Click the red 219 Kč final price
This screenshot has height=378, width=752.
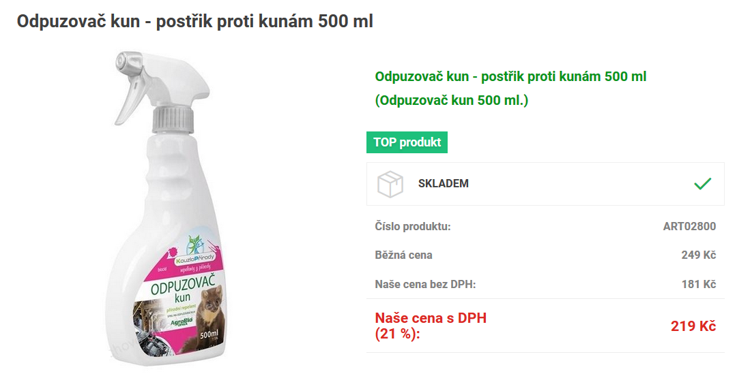coord(693,326)
